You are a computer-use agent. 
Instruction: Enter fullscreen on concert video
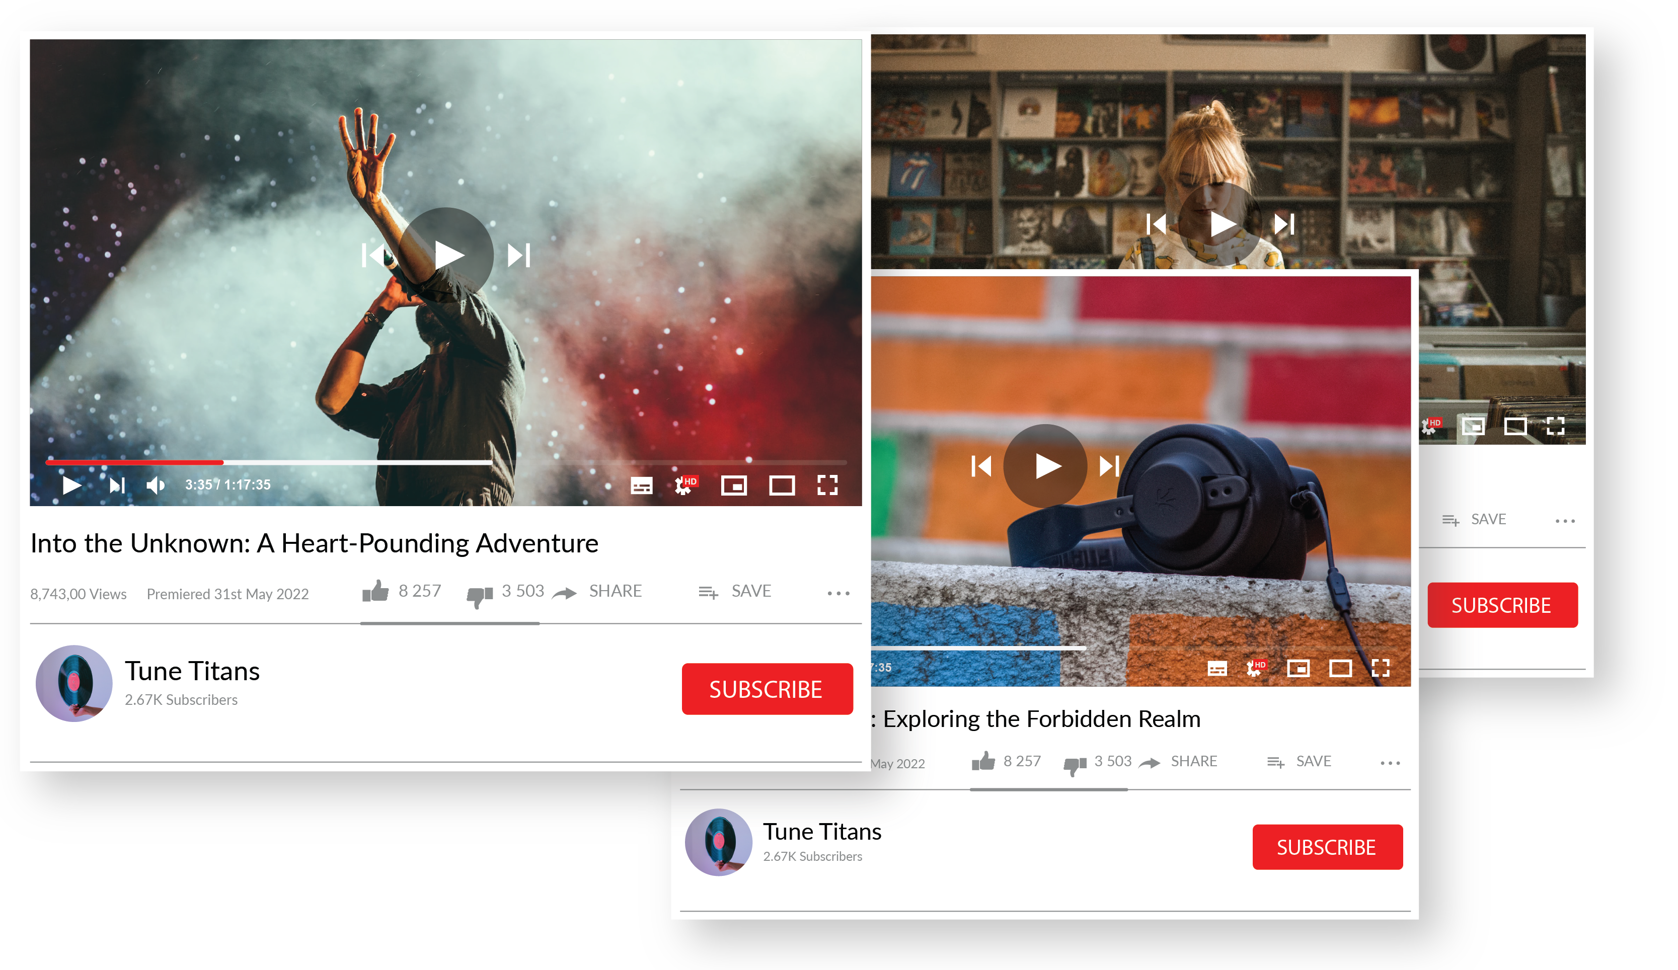coord(827,486)
